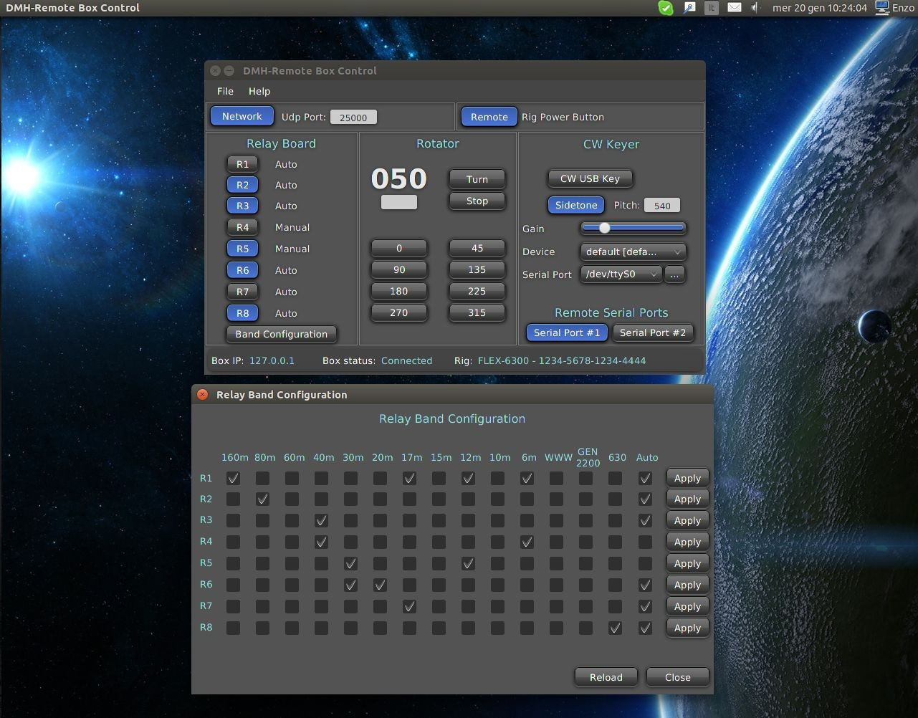This screenshot has width=918, height=718.
Task: Adjust the sidetone Gain slider
Action: (x=603, y=228)
